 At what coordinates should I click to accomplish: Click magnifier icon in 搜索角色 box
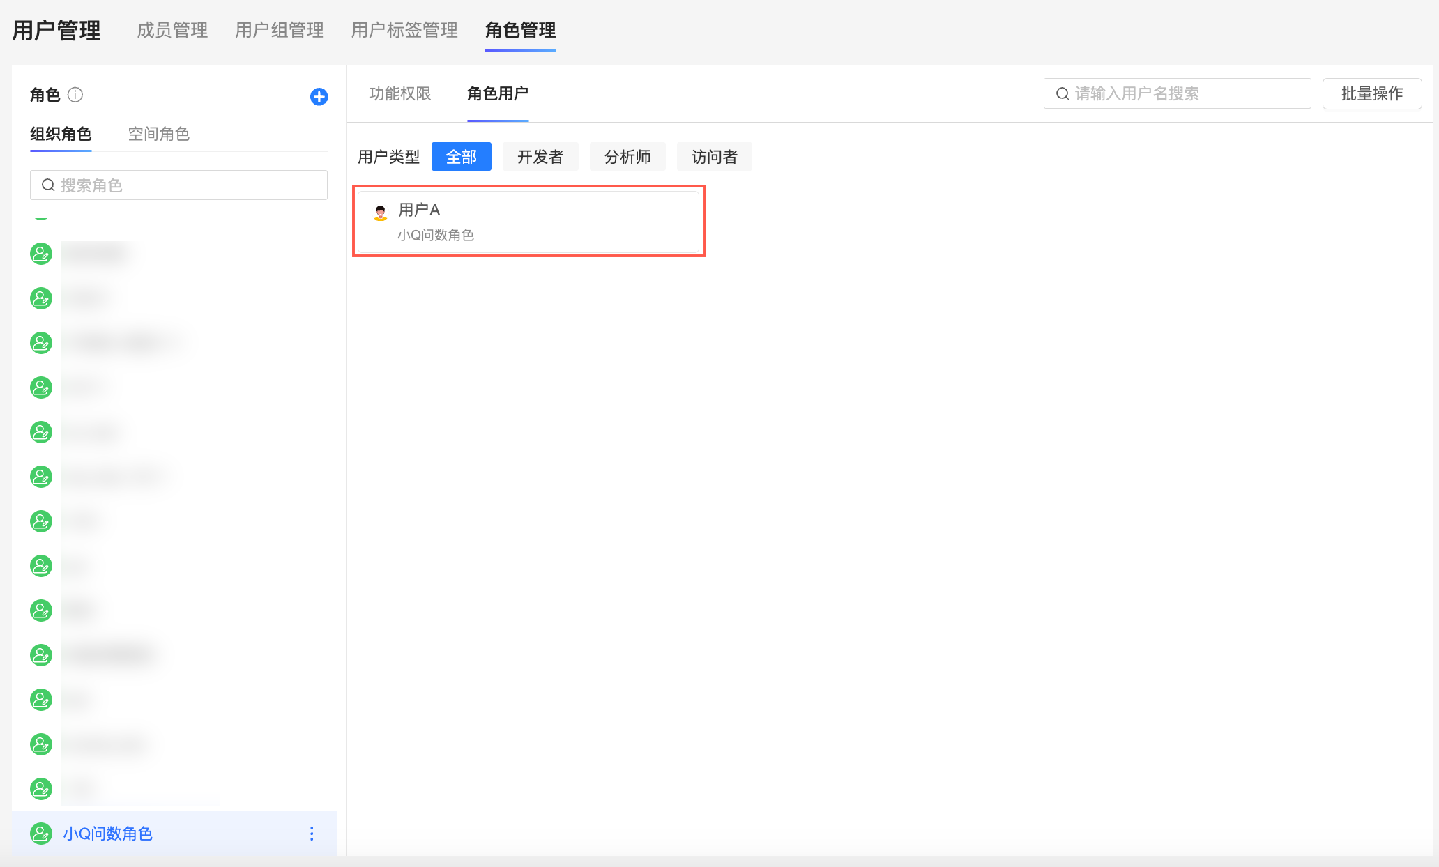(48, 185)
